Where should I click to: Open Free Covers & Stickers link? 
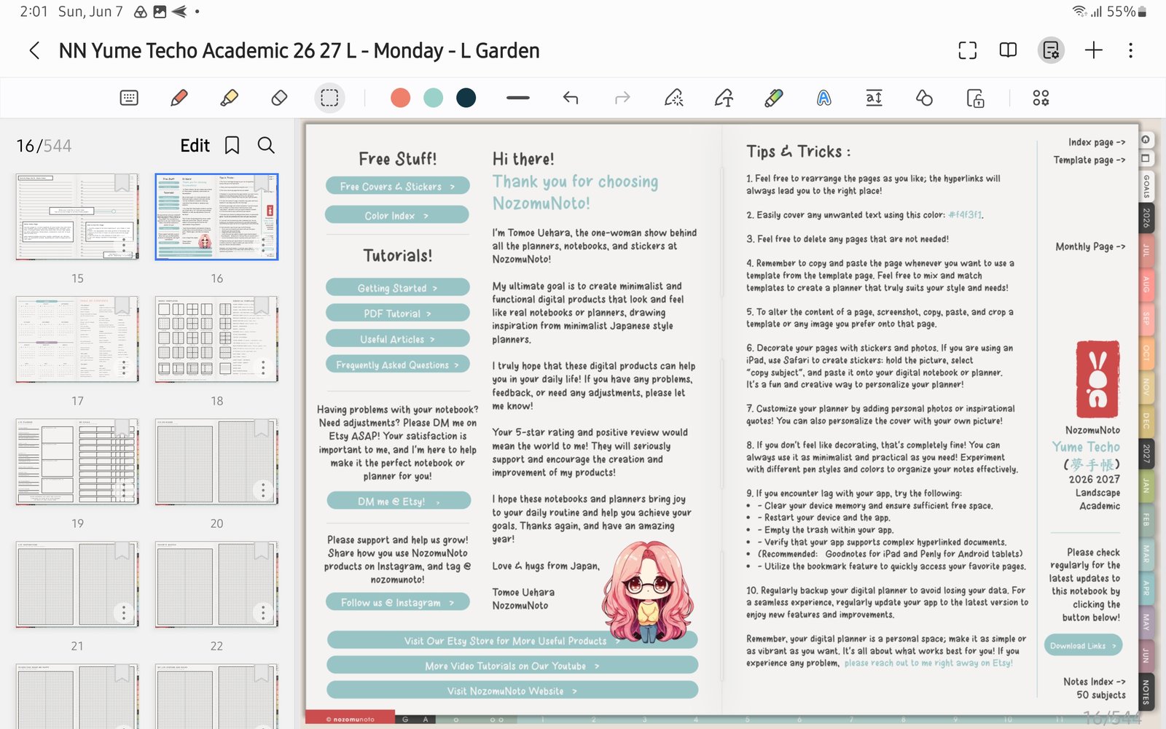click(x=397, y=187)
